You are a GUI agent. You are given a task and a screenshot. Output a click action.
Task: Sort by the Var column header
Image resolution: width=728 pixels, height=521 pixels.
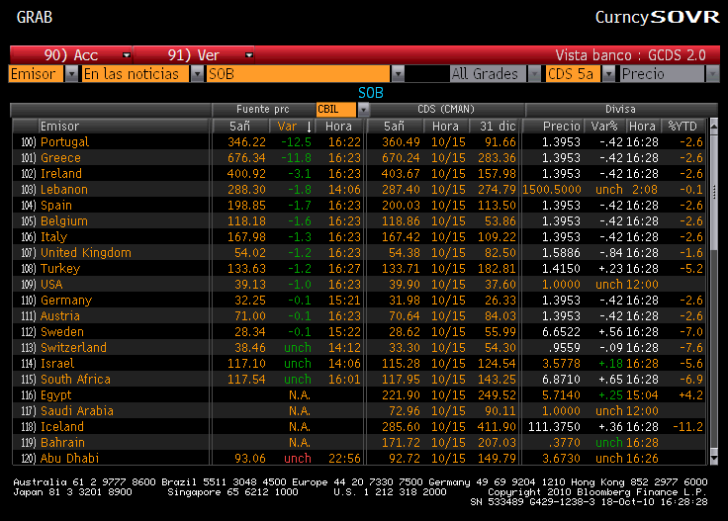click(292, 127)
